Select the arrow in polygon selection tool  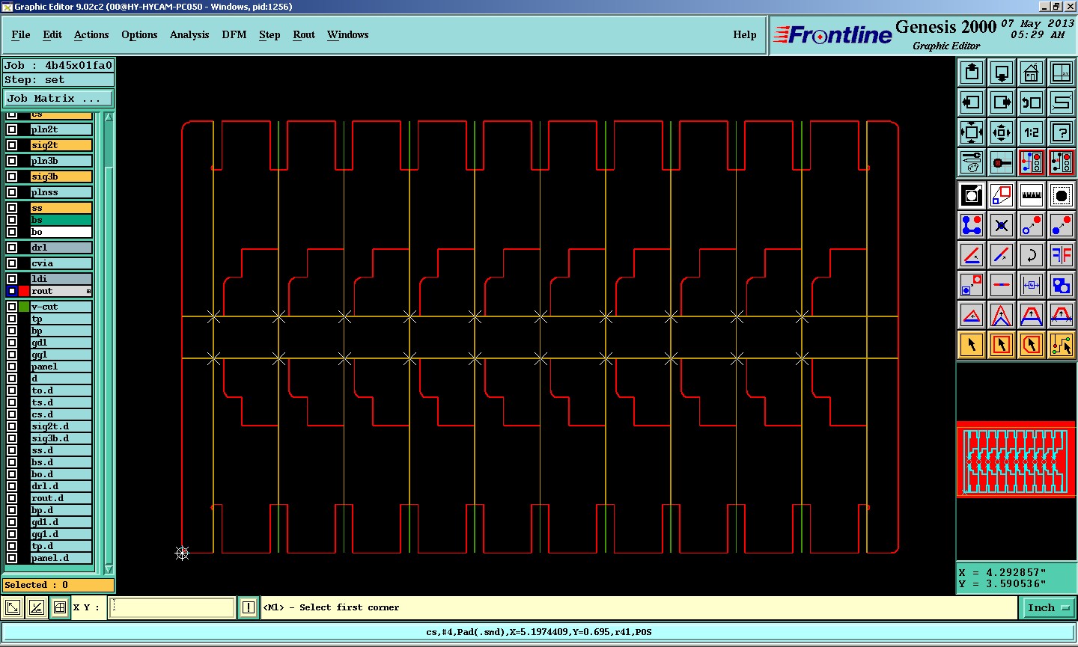(x=1032, y=345)
